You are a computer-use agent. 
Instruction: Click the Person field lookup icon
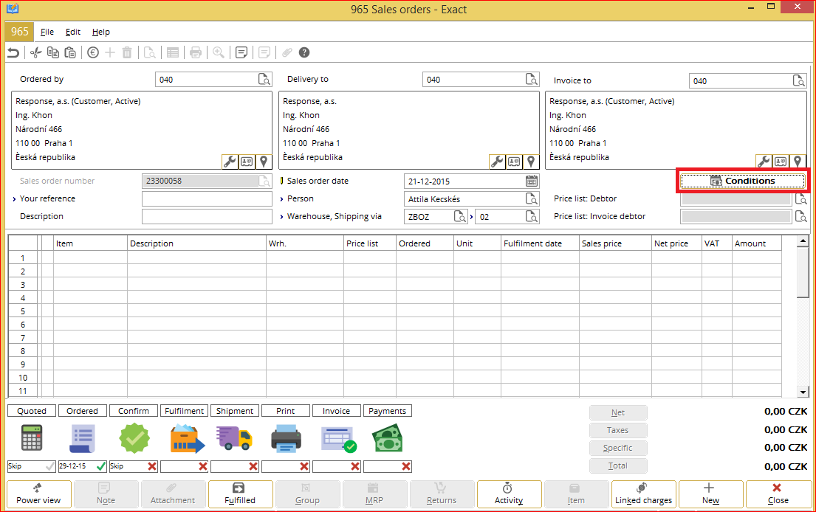point(532,198)
